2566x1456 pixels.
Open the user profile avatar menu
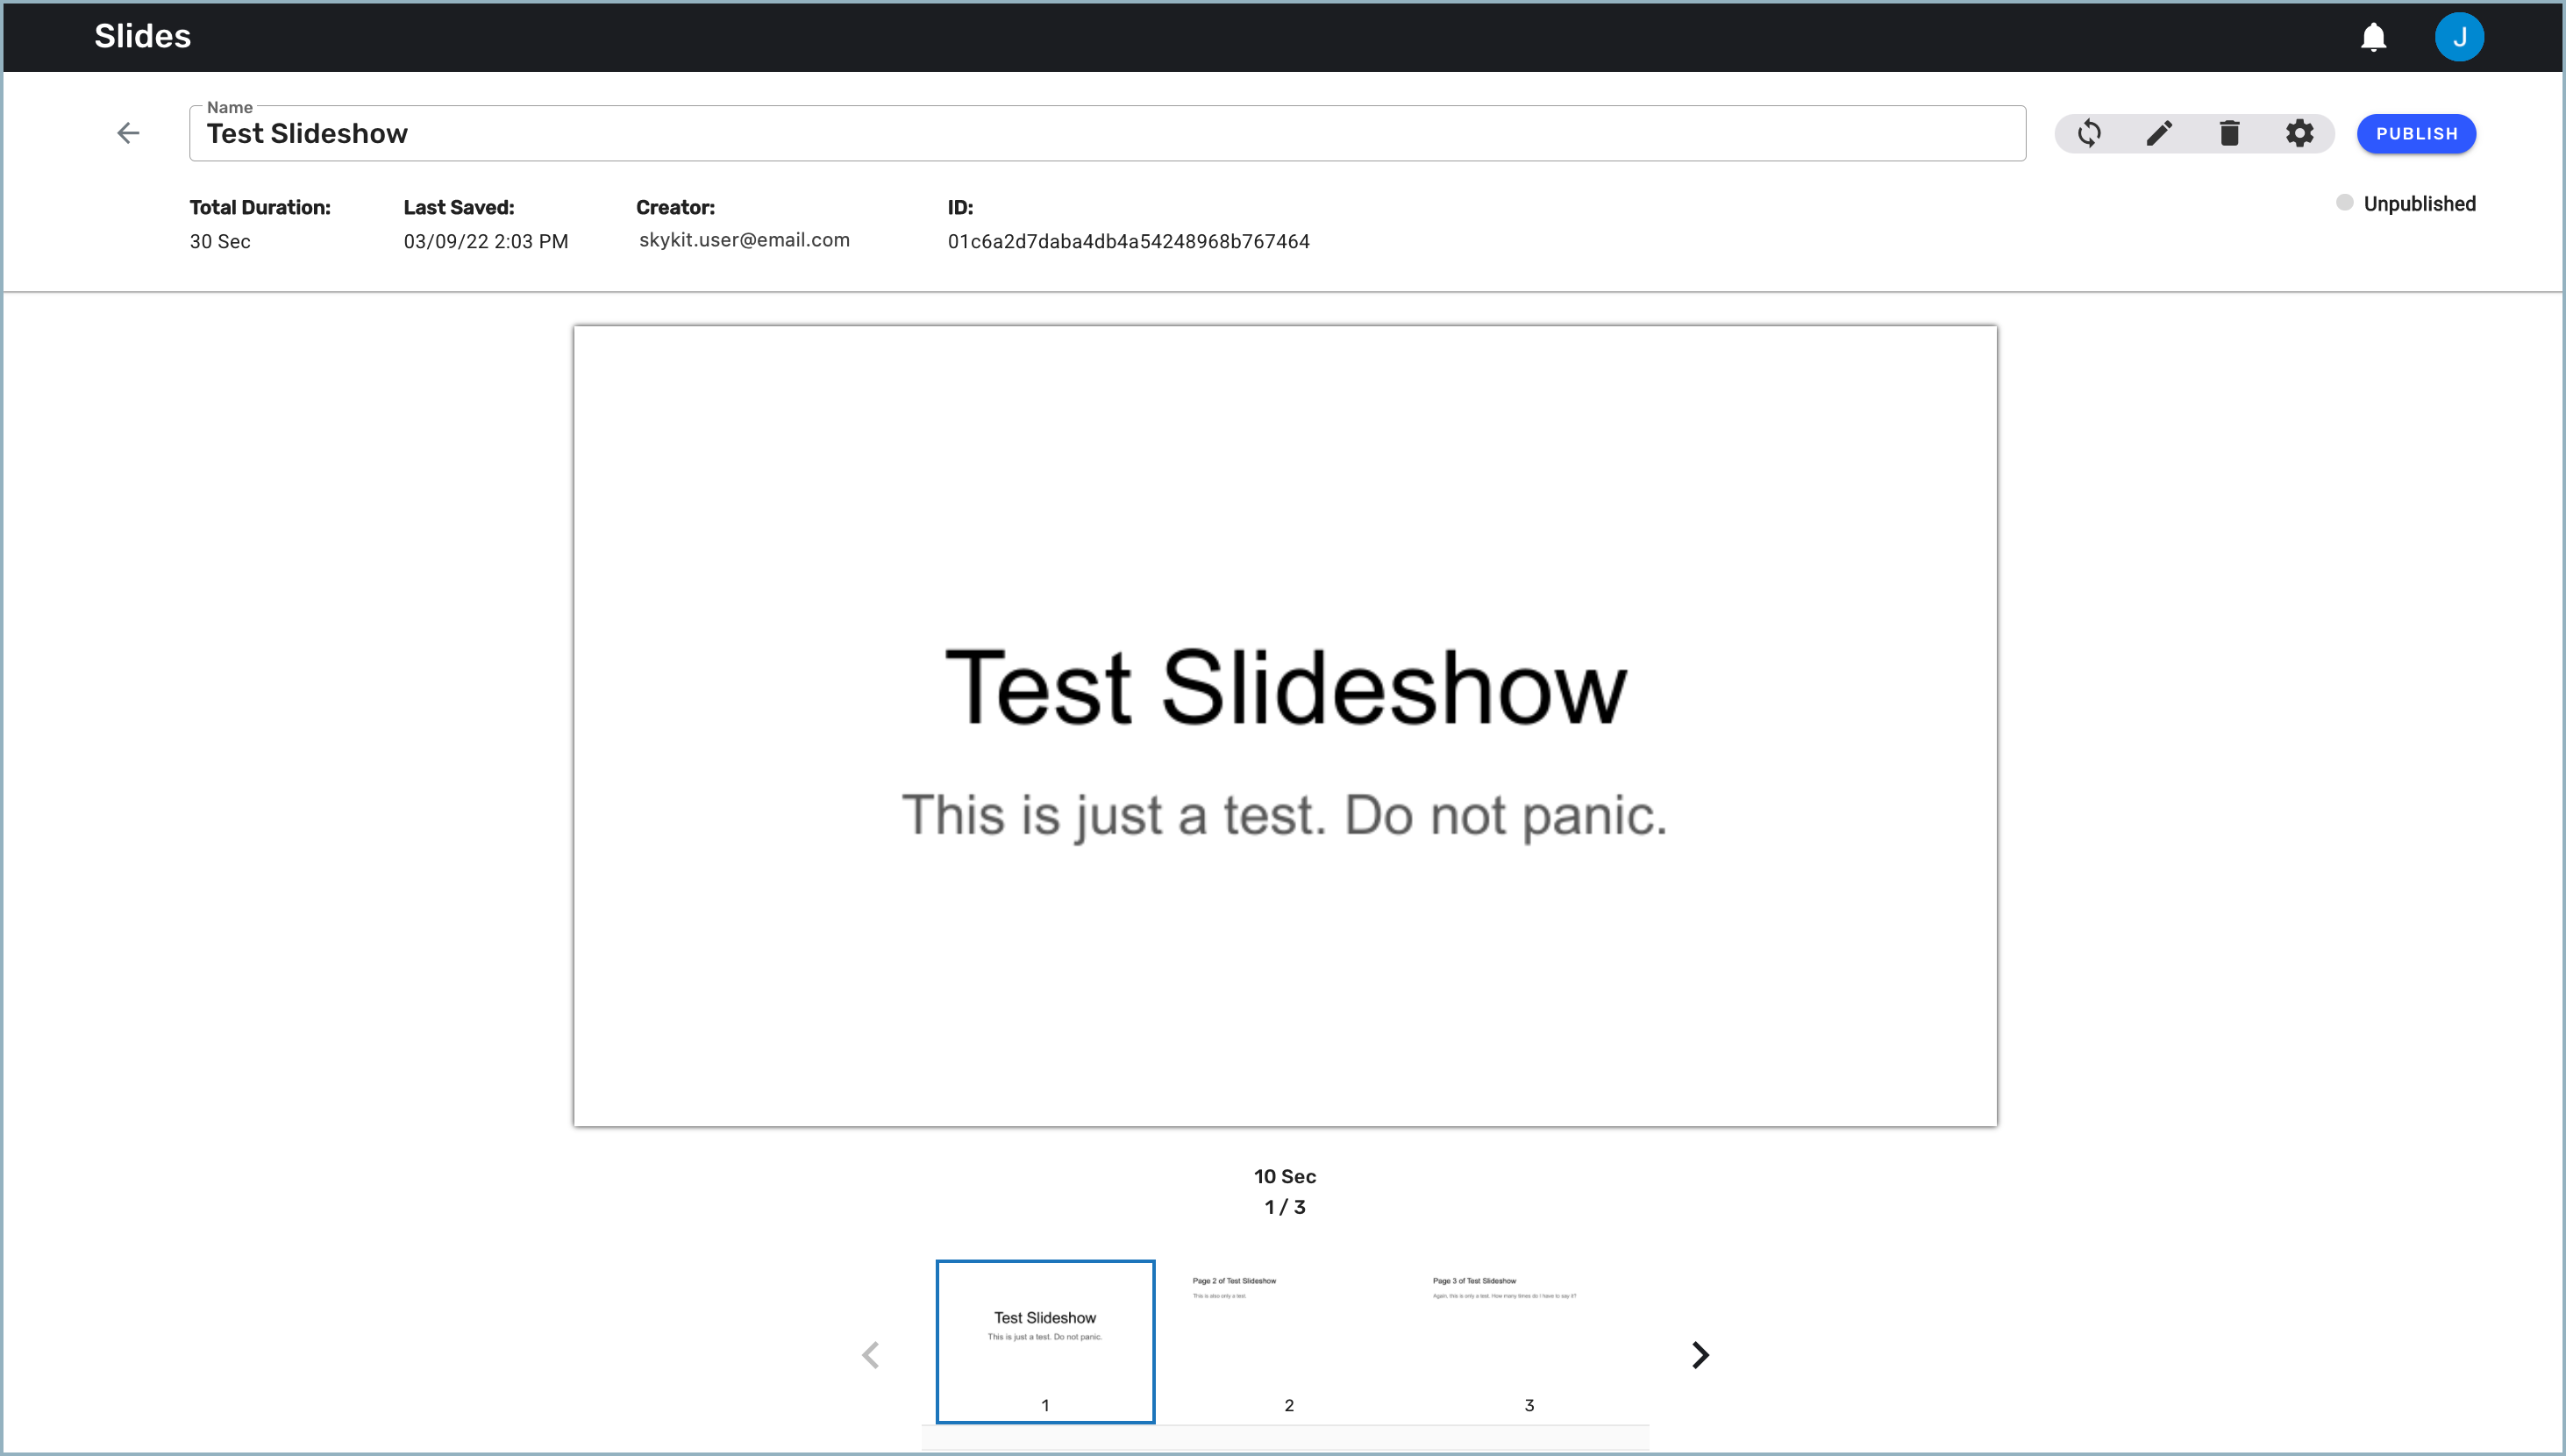2460,35
